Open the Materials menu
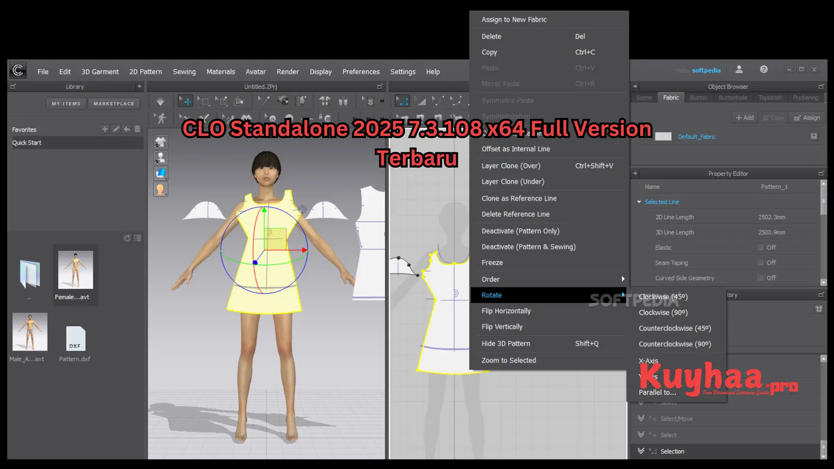The height and width of the screenshot is (469, 834). pyautogui.click(x=221, y=72)
